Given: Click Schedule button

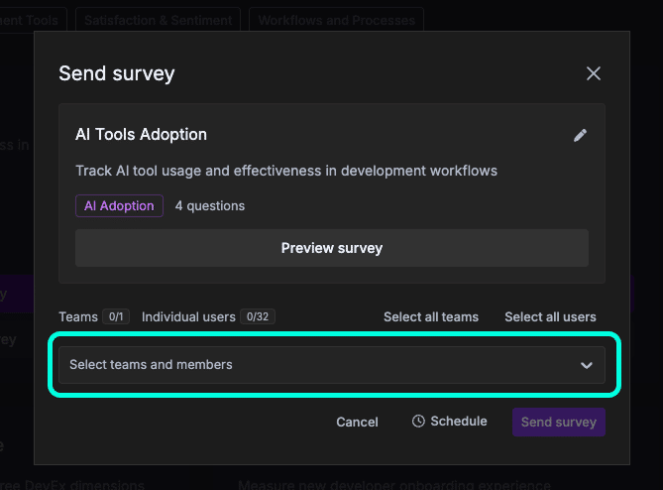Looking at the screenshot, I should click(x=449, y=422).
